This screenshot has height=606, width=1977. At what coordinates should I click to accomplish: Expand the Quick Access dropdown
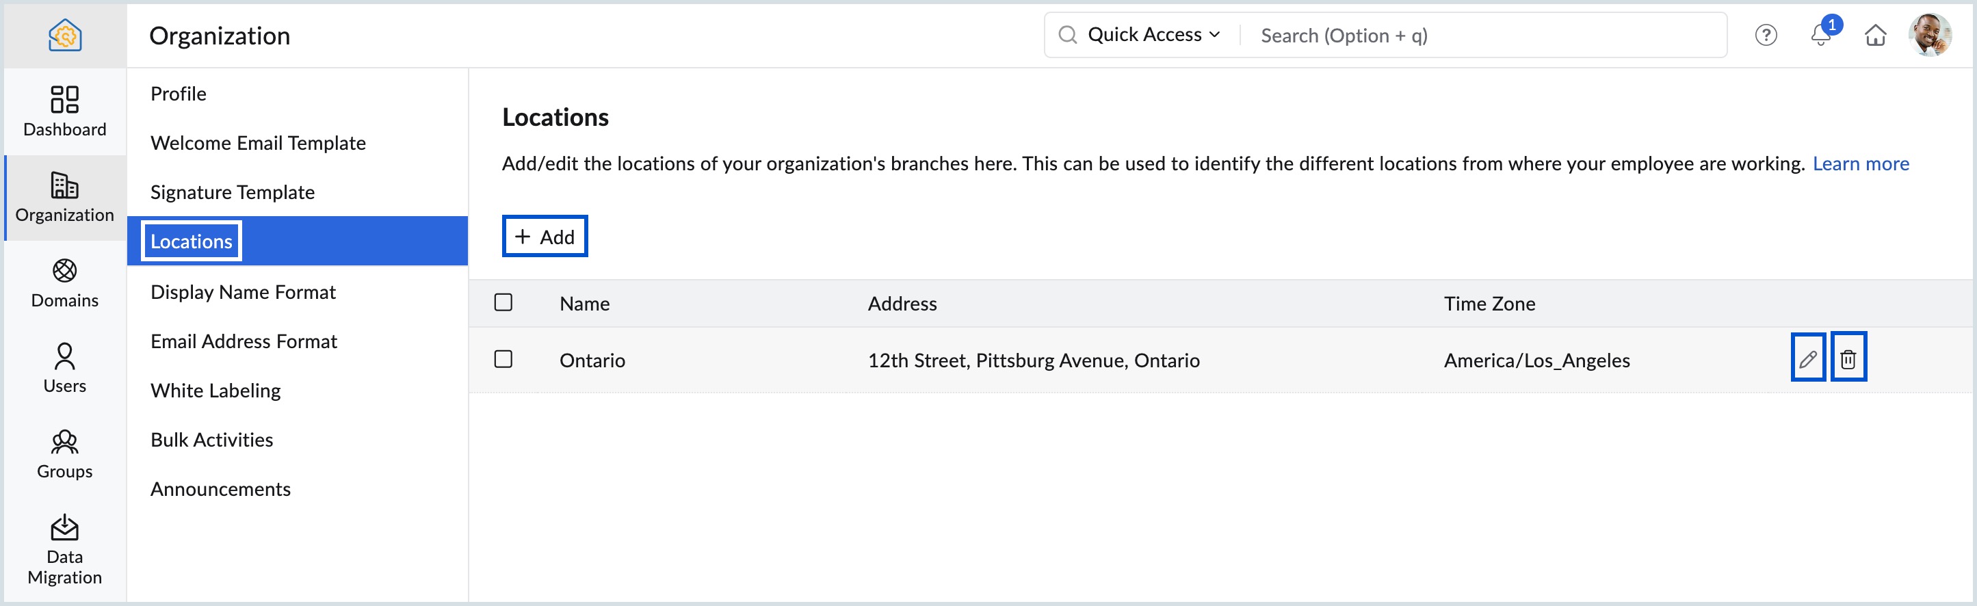coord(1153,34)
